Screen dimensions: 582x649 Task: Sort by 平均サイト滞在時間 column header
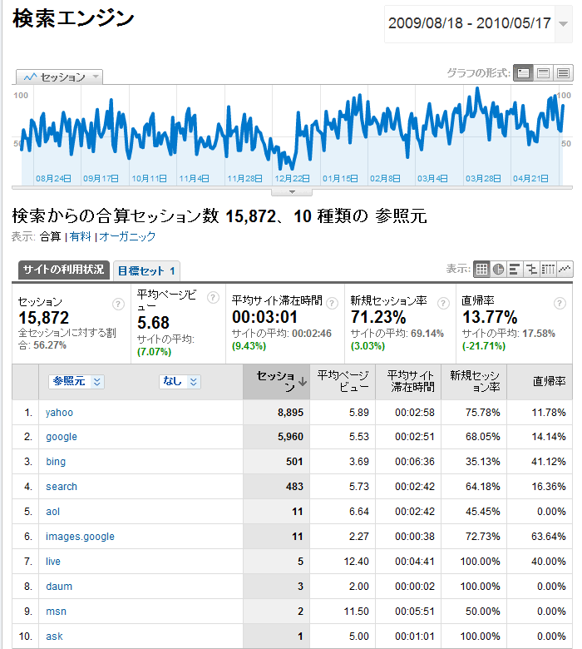(408, 382)
